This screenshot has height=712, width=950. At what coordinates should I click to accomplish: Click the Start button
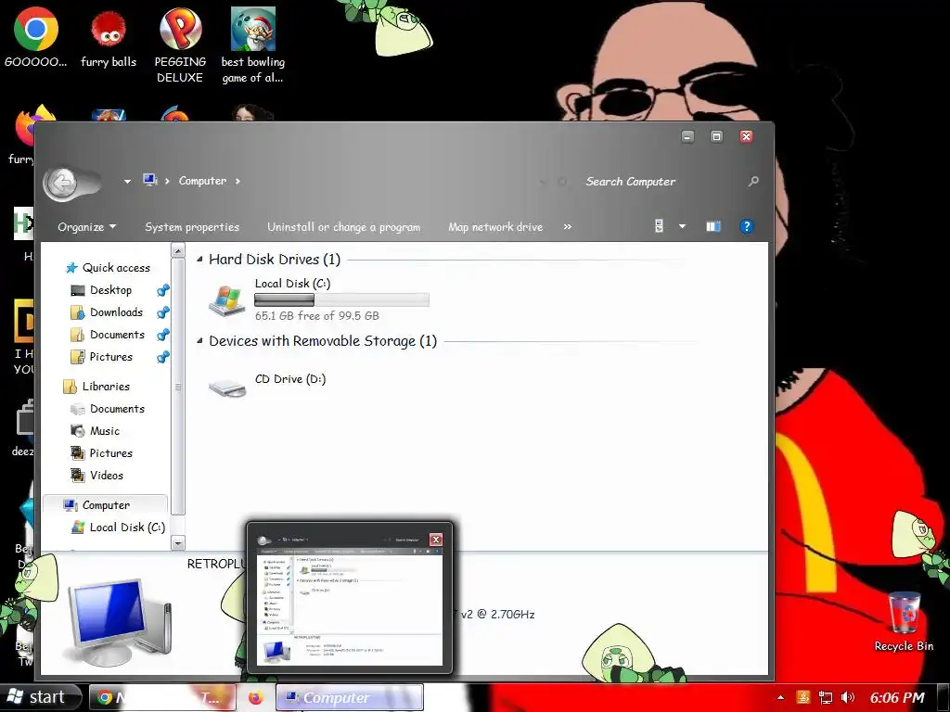(x=40, y=697)
